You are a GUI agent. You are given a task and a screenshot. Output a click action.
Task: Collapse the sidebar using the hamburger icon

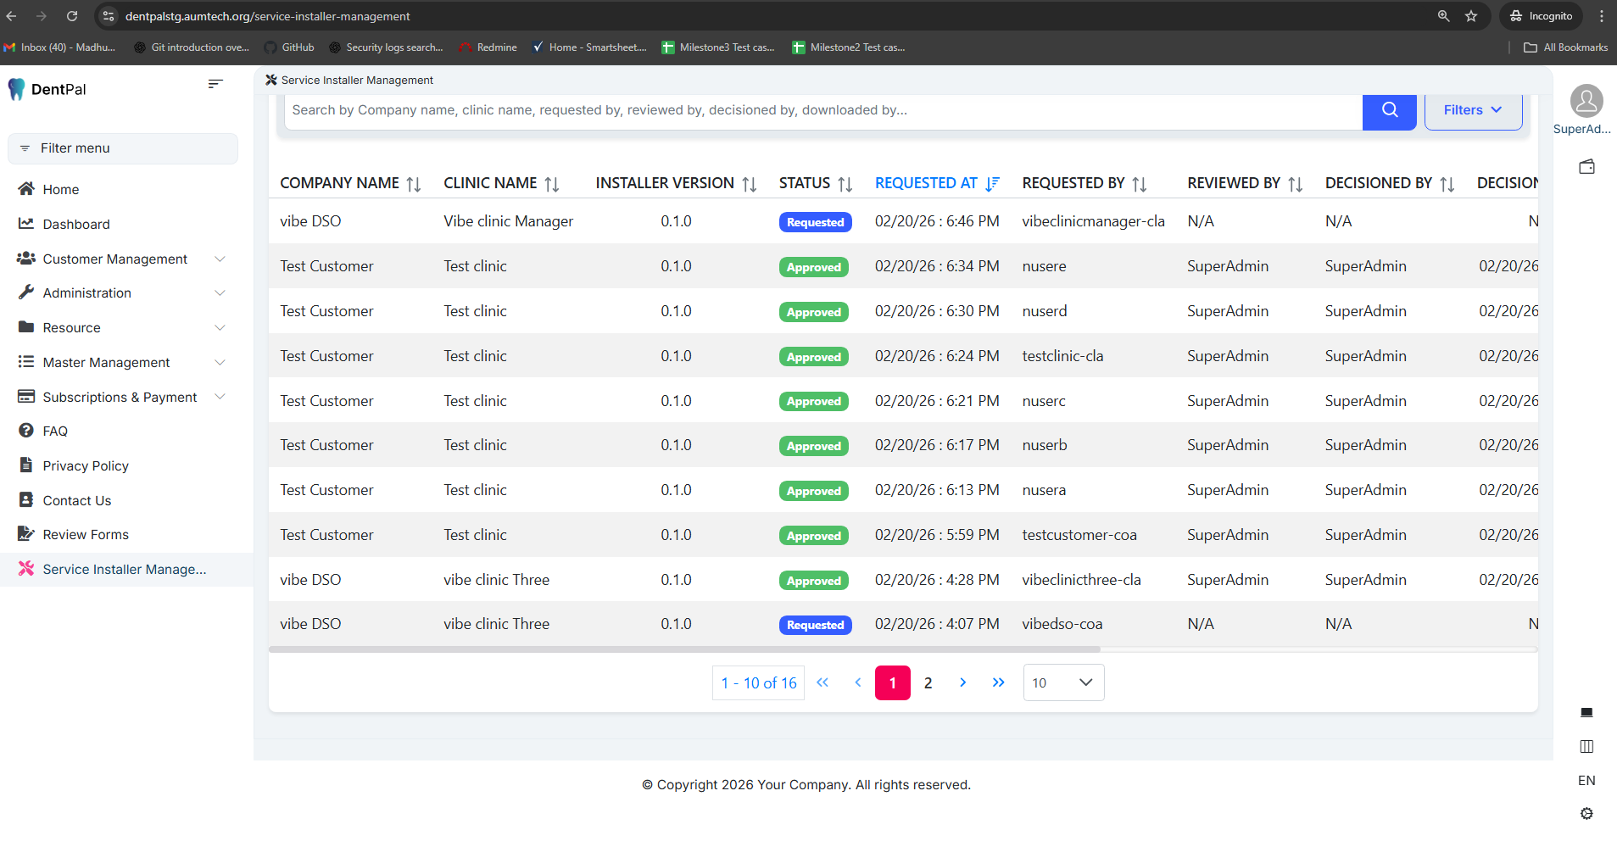click(x=215, y=84)
